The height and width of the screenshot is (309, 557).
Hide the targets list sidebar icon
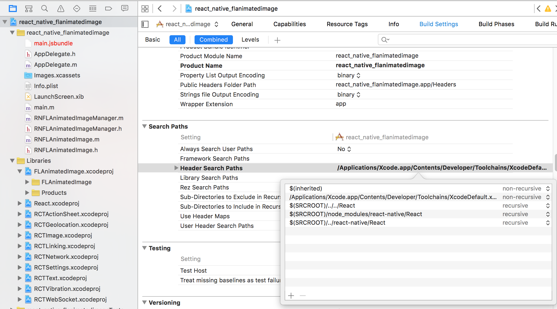click(x=145, y=24)
